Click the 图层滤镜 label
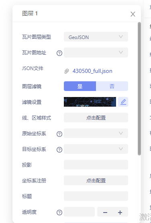This screenshot has height=223, width=151. click(x=32, y=86)
